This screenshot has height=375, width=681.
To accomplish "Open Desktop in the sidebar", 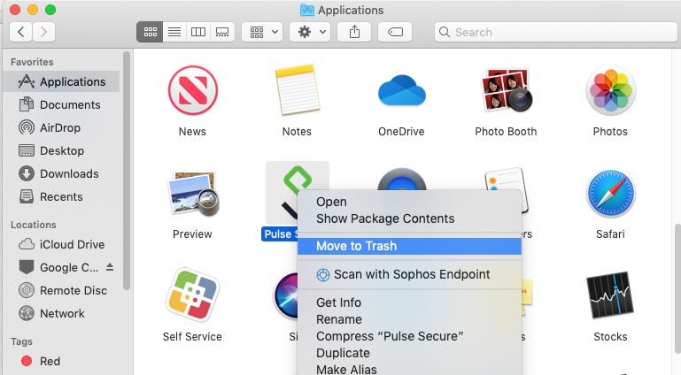I will coord(62,151).
